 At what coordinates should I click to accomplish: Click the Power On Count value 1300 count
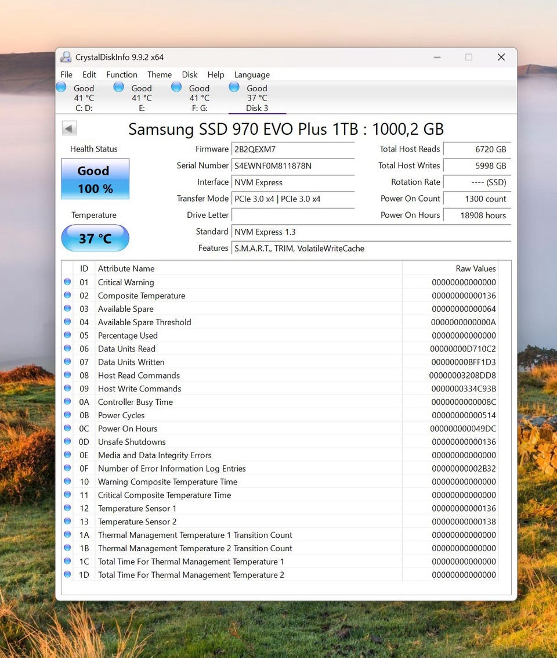coord(477,199)
